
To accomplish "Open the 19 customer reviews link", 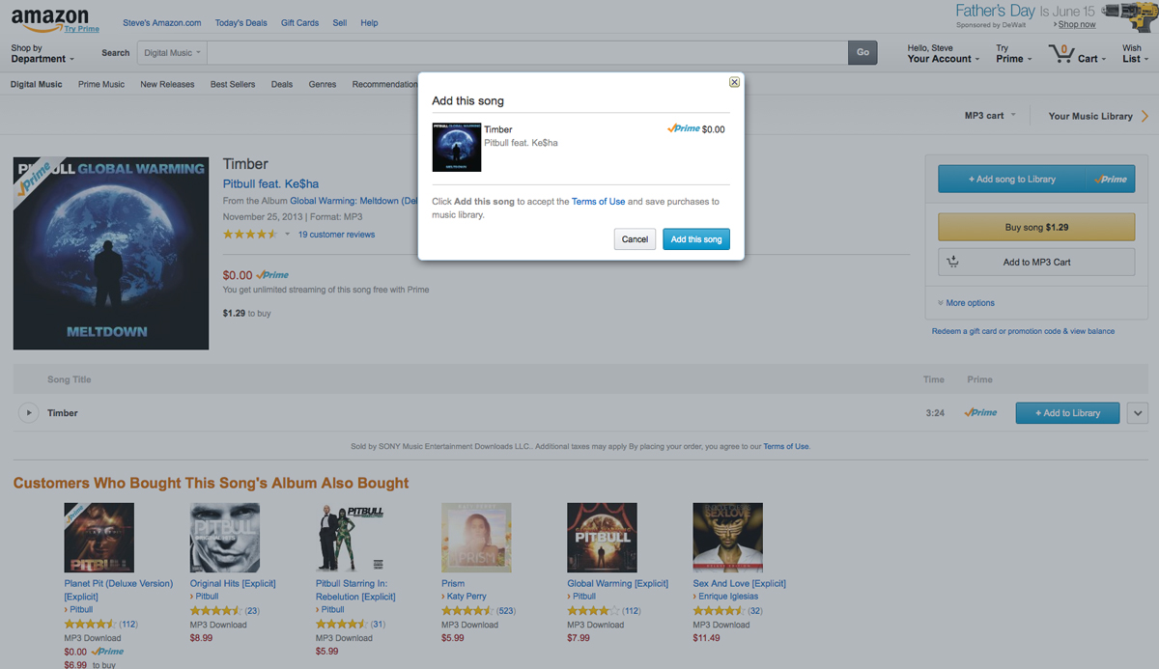I will [x=336, y=235].
